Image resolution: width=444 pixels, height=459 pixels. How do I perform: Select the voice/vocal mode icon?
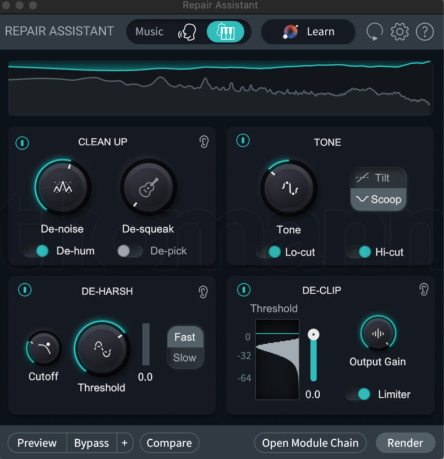click(x=188, y=31)
